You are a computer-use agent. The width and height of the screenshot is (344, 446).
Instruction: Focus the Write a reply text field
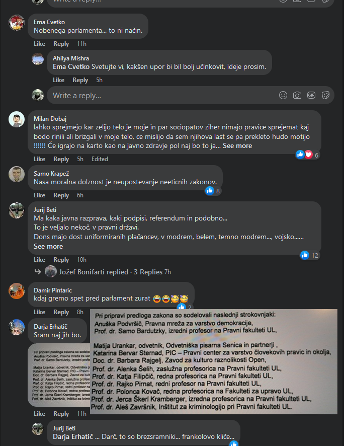[162, 95]
